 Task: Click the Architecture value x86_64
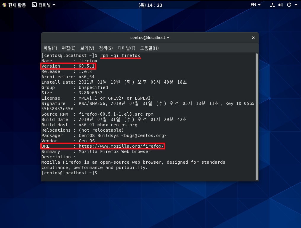point(87,77)
